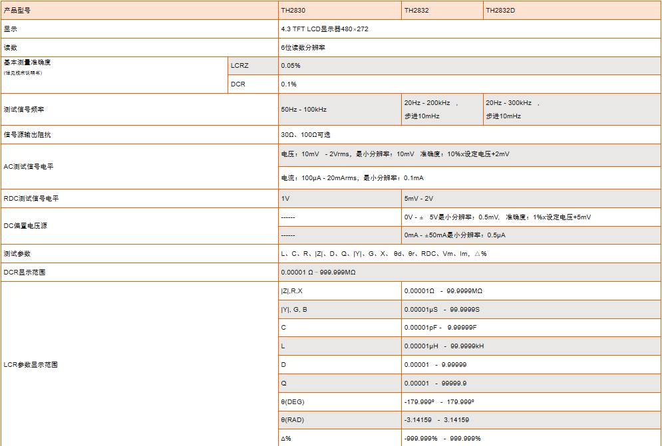Click the DCR sub-label cell

pos(253,84)
